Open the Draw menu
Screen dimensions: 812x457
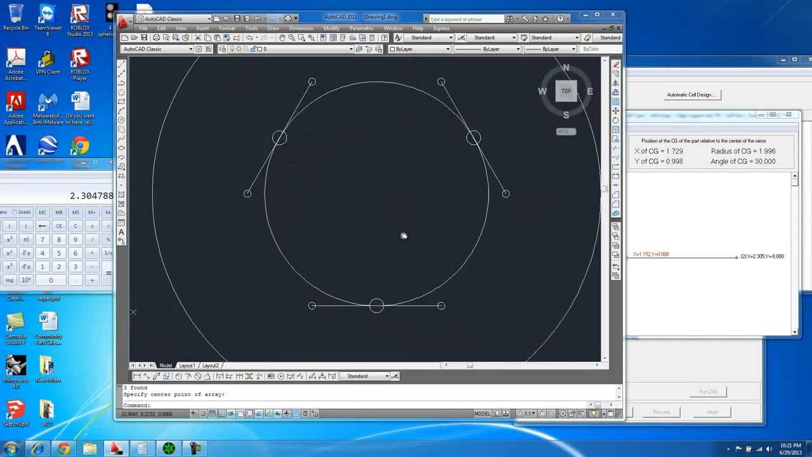273,29
